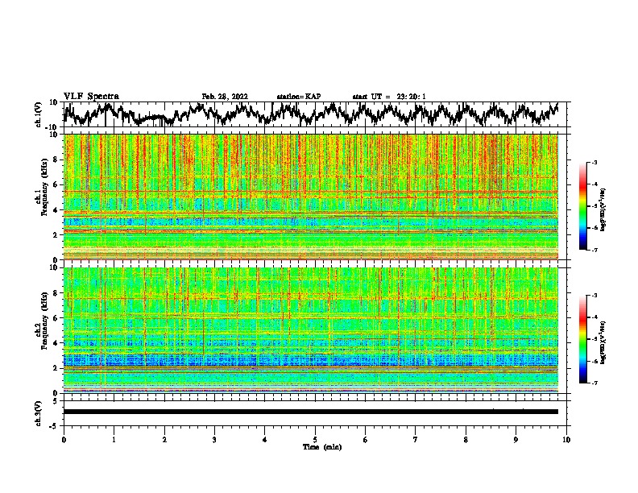Click inside the ch.1 spectrogram panel
The image size is (638, 493).
coord(311,197)
